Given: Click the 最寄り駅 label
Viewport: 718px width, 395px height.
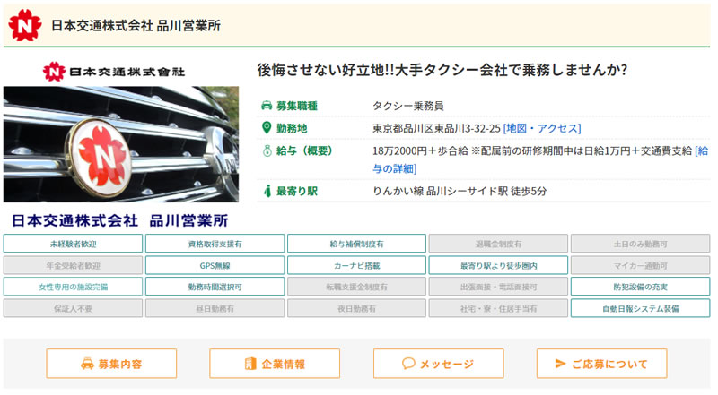Looking at the screenshot, I should point(297,191).
